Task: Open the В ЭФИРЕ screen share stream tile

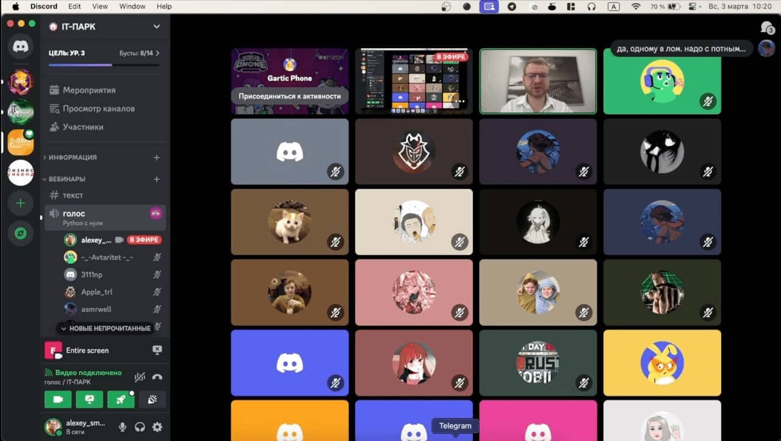Action: pos(414,81)
